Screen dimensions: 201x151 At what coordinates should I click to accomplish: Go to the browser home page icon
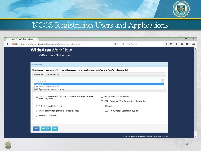coord(182,44)
